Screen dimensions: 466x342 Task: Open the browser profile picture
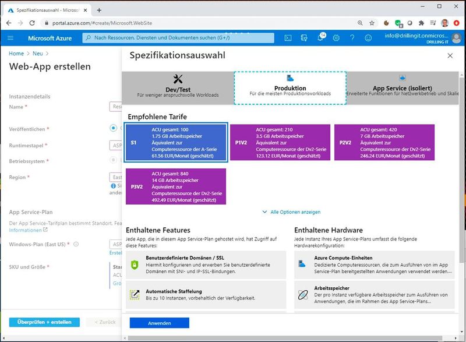[x=444, y=23]
